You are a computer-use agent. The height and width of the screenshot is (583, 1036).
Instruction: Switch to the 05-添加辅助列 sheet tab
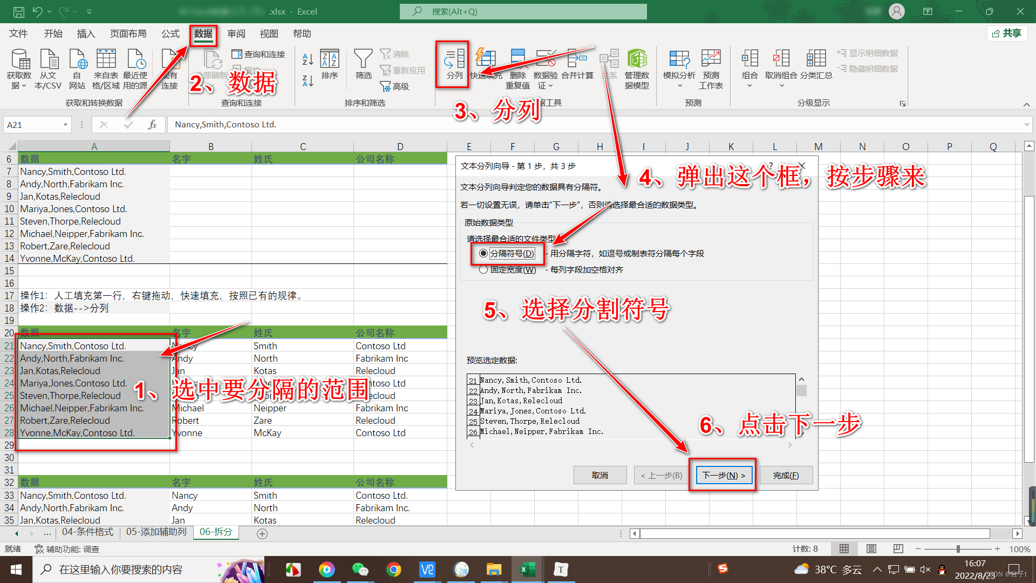[156, 532]
